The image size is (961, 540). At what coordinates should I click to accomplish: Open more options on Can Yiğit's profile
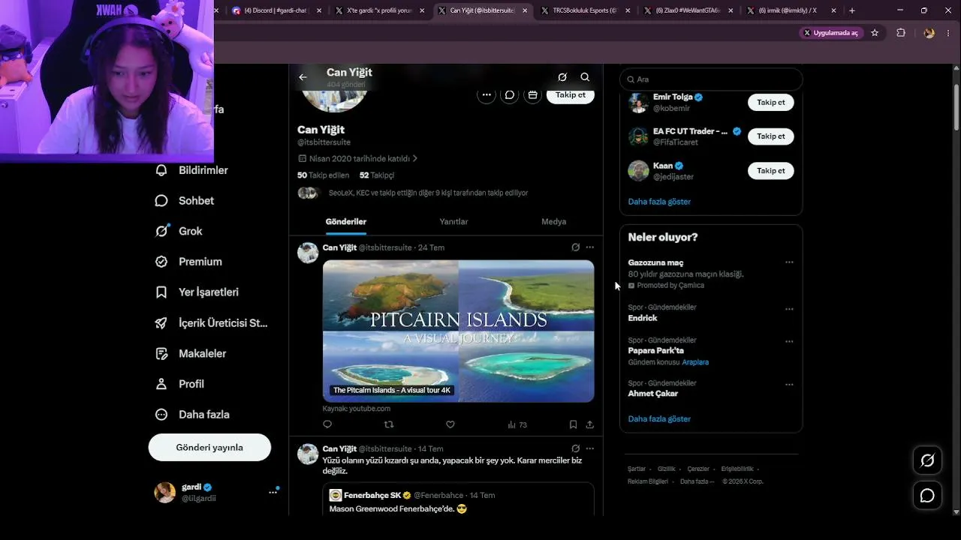click(x=487, y=95)
